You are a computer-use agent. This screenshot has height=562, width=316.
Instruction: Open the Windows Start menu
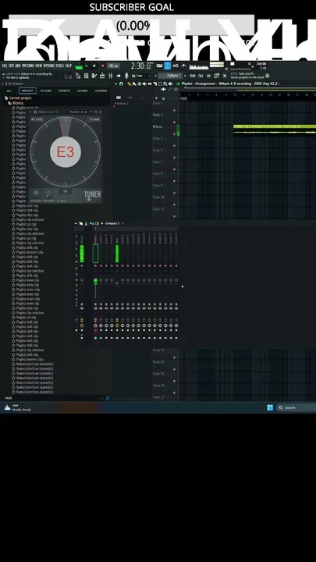coord(270,407)
